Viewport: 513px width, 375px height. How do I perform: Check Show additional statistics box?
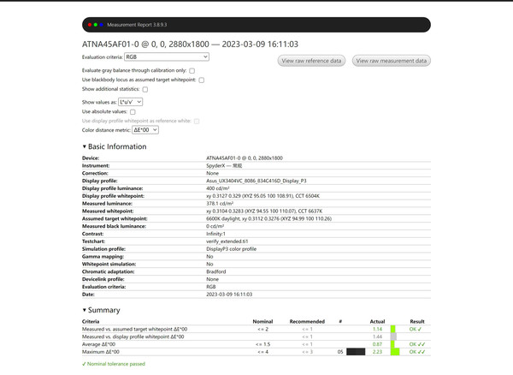(x=145, y=89)
